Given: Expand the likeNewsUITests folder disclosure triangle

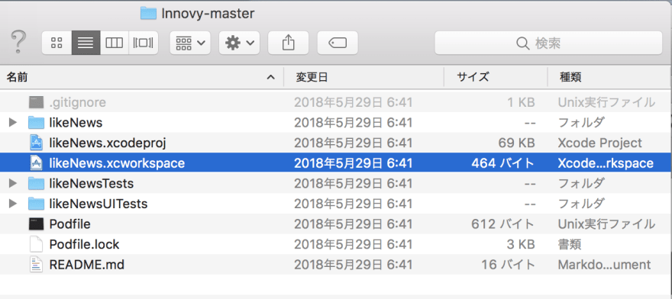Looking at the screenshot, I should [x=13, y=204].
